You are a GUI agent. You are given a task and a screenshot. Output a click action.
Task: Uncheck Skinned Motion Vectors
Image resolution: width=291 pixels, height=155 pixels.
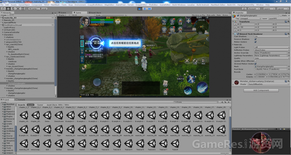pos(255,64)
